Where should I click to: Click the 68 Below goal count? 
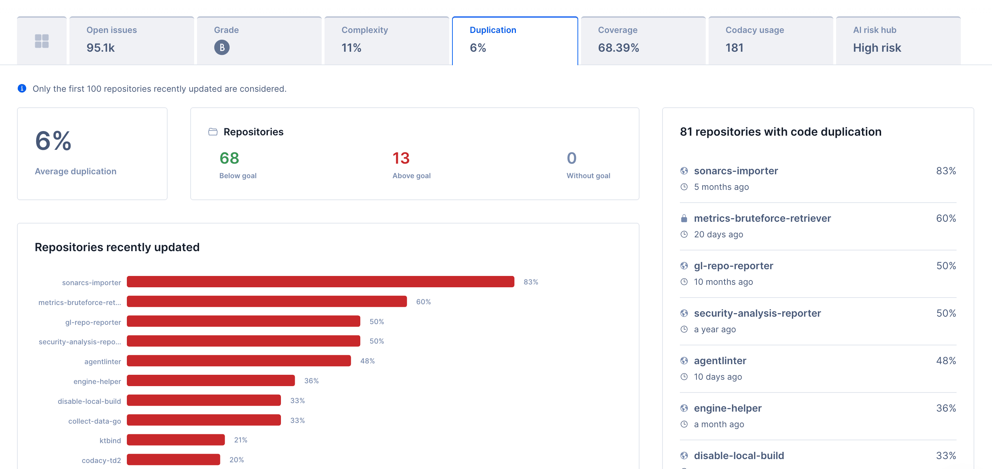click(229, 158)
